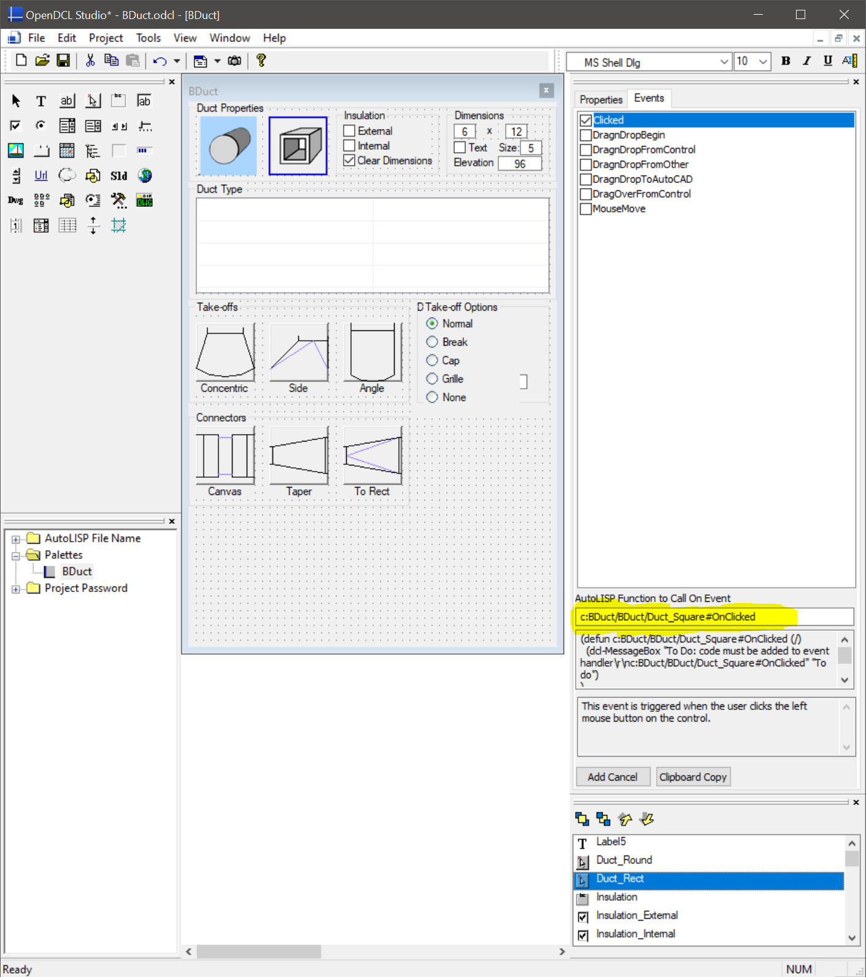Take a snapshot with the camera icon

click(x=234, y=61)
